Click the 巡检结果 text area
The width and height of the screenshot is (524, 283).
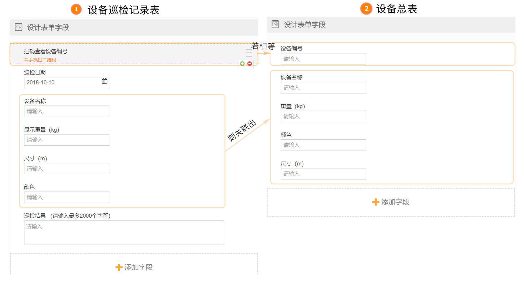[x=124, y=233]
